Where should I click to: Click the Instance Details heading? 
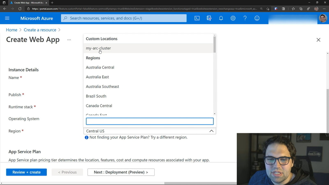click(23, 70)
